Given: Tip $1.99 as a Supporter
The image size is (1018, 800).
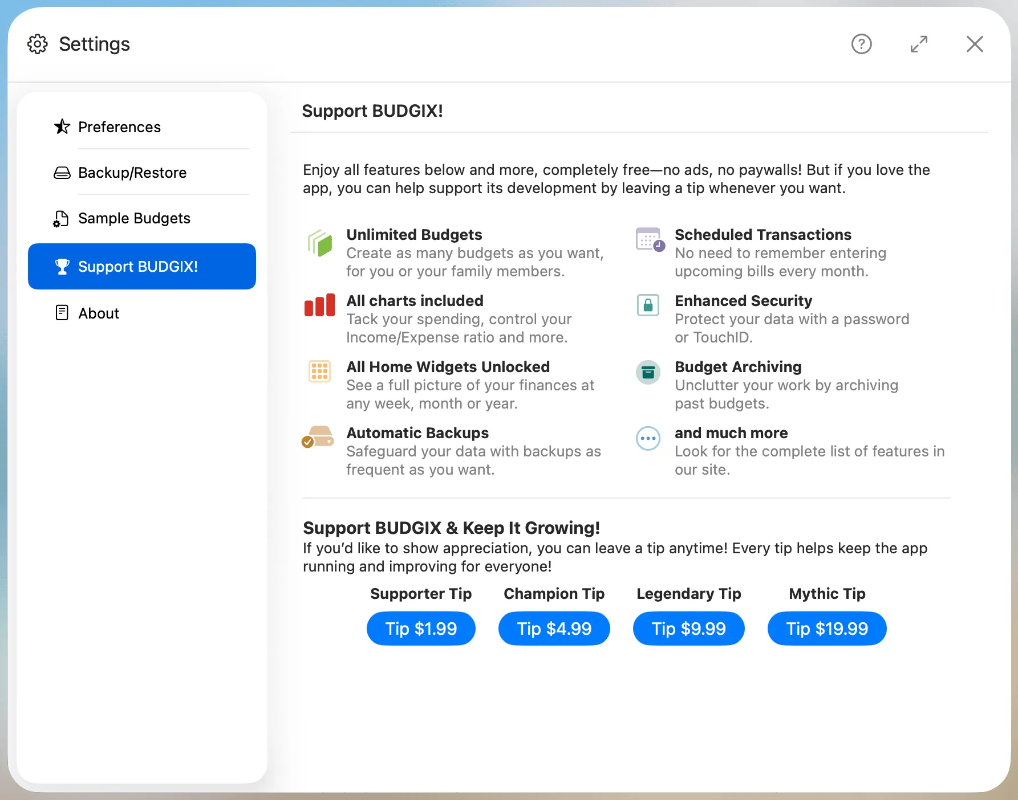Looking at the screenshot, I should (421, 628).
